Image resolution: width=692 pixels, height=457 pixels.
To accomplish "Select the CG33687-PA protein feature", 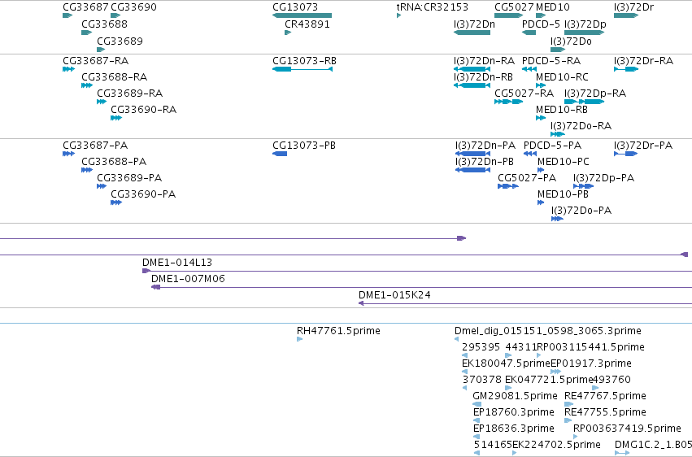I will (x=68, y=154).
